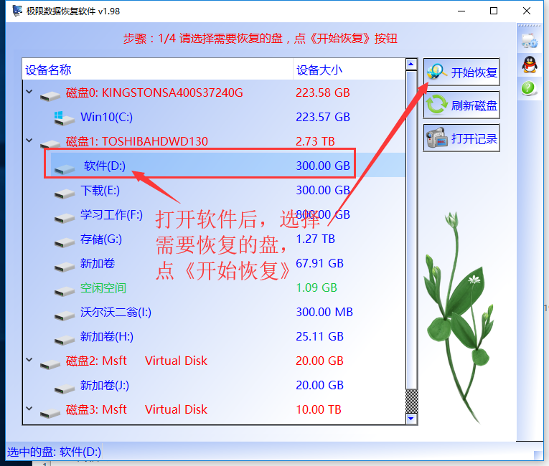The image size is (549, 466).
Task: Click the 打开记录 button
Action: (461, 138)
